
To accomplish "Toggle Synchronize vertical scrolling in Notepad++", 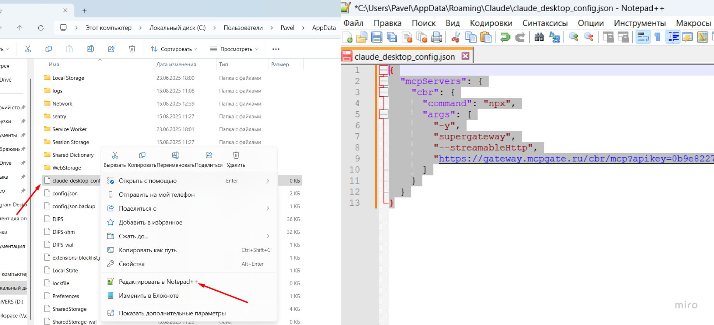I will coord(608,37).
